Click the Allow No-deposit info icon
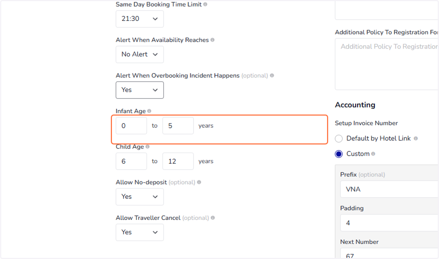 click(199, 182)
